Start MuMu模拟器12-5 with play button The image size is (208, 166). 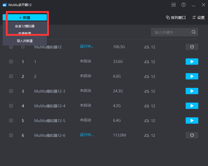click(192, 120)
